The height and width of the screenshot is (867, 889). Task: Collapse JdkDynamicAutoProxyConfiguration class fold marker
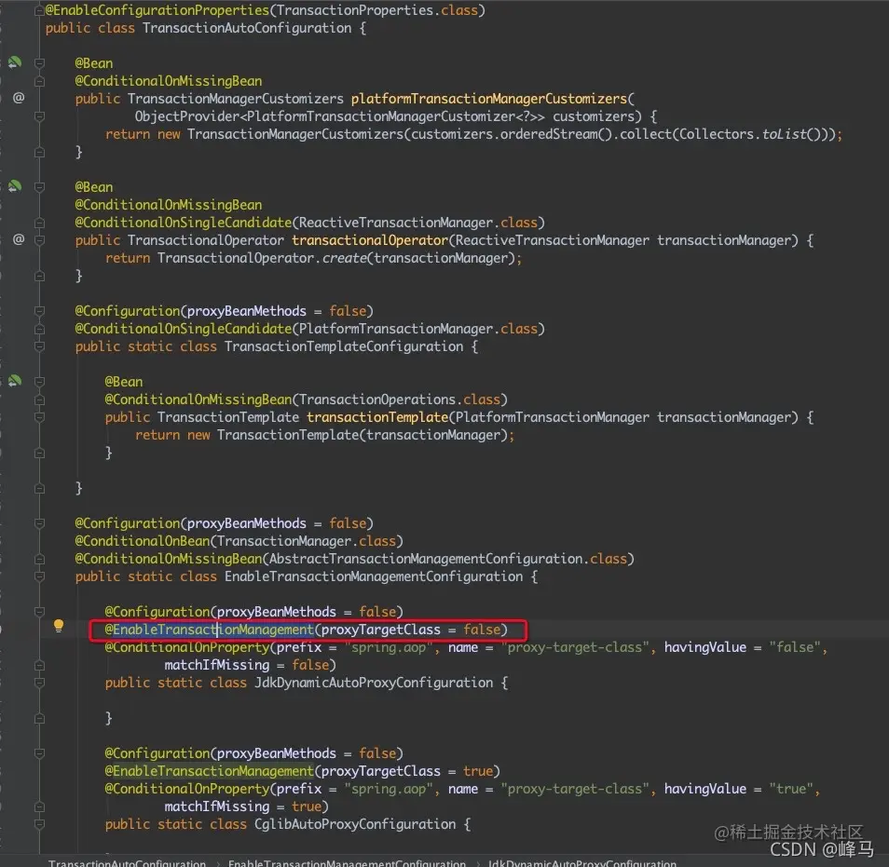39,683
